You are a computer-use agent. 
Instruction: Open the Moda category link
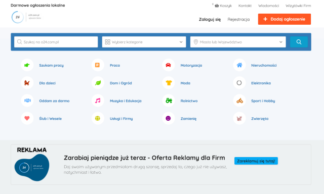[x=185, y=83]
